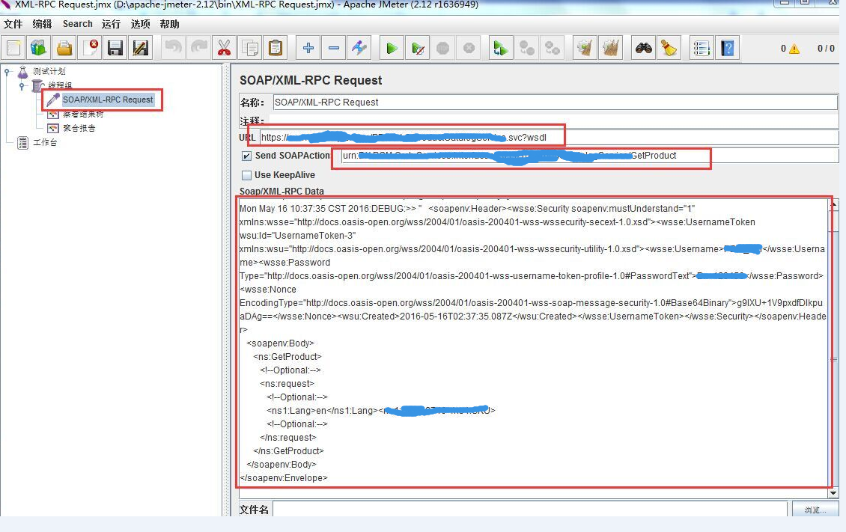Image resolution: width=846 pixels, height=532 pixels.
Task: Open the 运行 menu
Action: point(111,24)
